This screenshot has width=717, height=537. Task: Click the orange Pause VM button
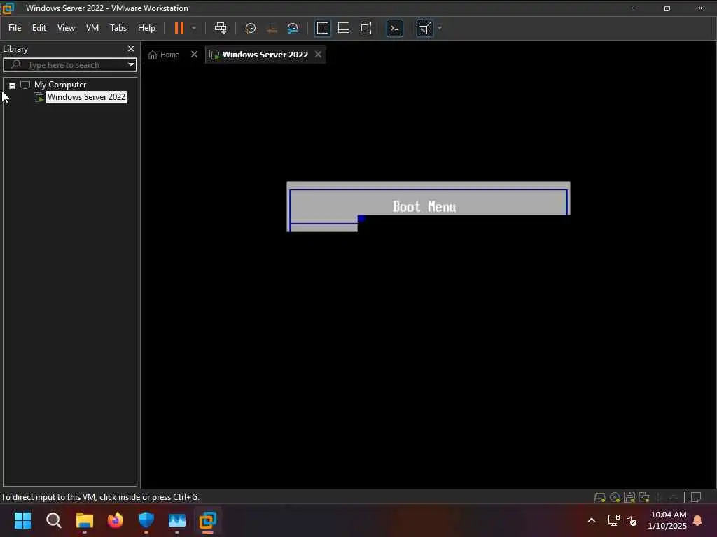[179, 28]
